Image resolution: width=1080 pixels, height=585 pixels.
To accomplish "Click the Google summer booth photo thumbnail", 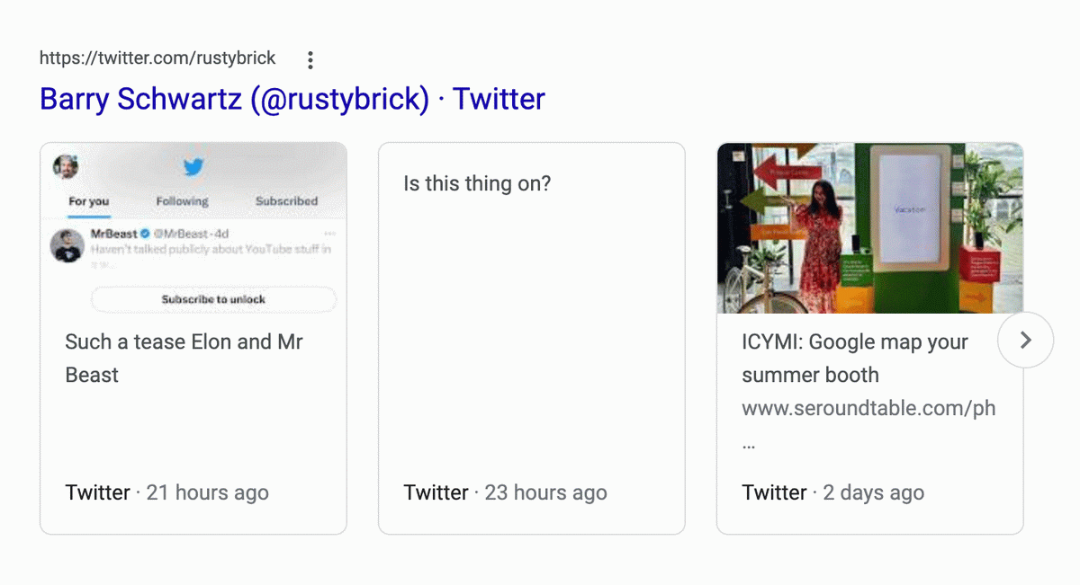I will (869, 228).
